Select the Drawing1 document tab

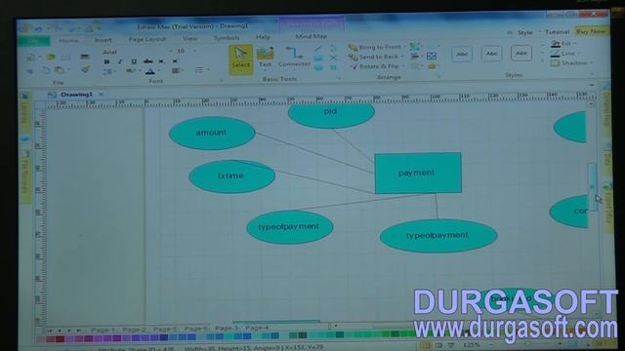coord(76,95)
